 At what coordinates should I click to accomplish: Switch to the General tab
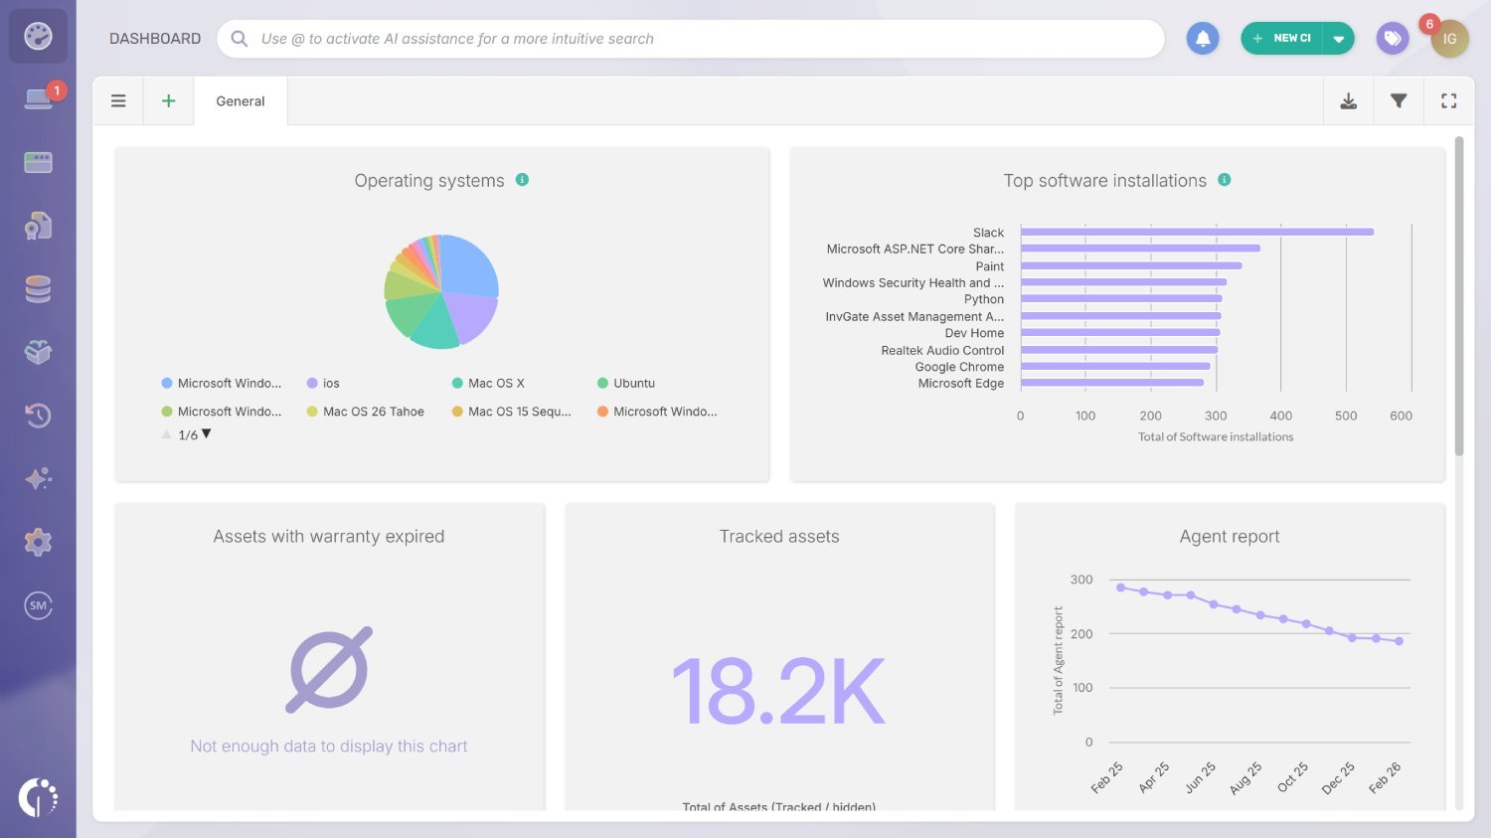pyautogui.click(x=240, y=100)
